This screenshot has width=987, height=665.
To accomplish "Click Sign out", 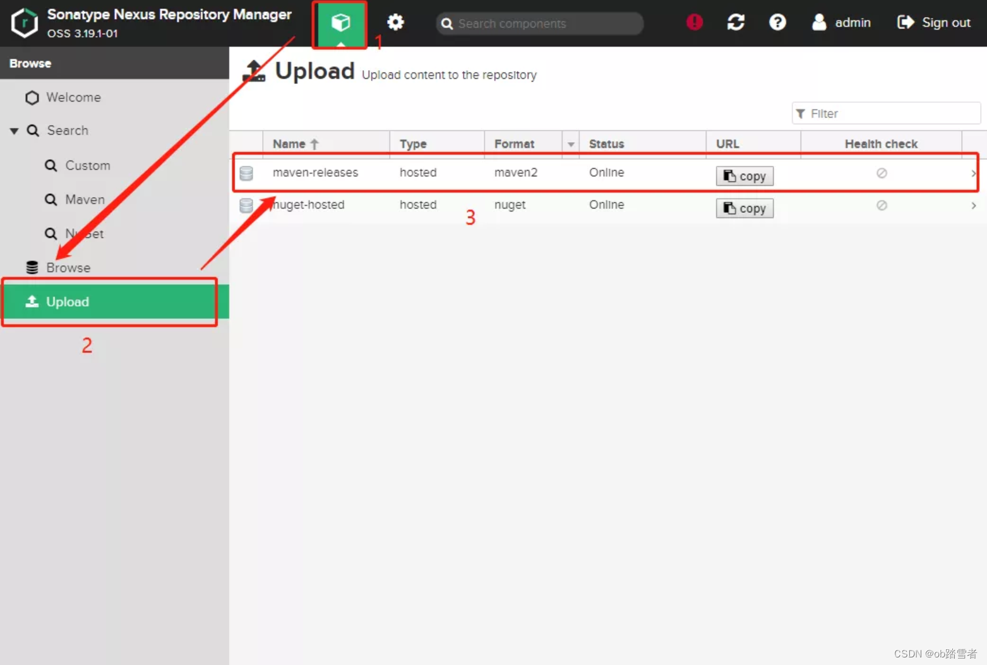I will tap(934, 23).
